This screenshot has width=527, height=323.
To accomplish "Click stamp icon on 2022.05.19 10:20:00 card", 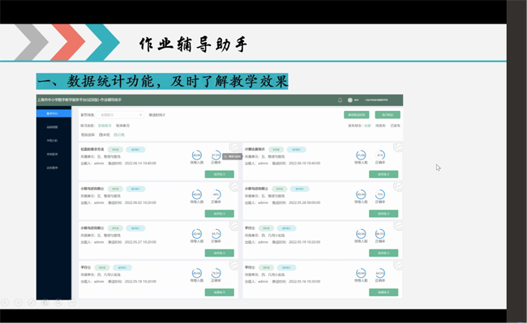I will click(x=398, y=225).
